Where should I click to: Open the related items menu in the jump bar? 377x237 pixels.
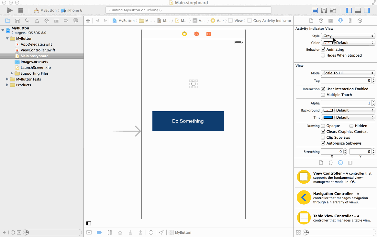click(88, 21)
